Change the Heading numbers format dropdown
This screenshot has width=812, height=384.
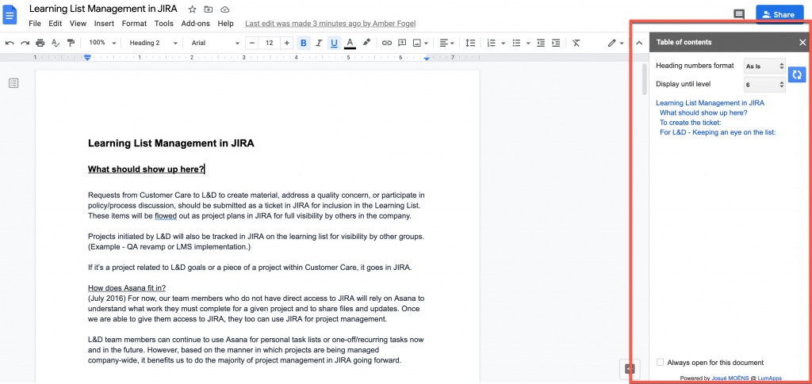point(764,66)
